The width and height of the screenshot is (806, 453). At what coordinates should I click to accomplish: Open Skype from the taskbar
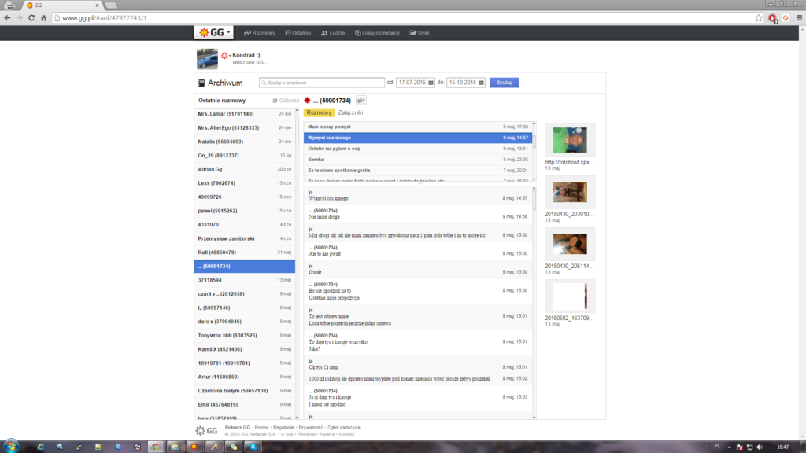click(253, 447)
